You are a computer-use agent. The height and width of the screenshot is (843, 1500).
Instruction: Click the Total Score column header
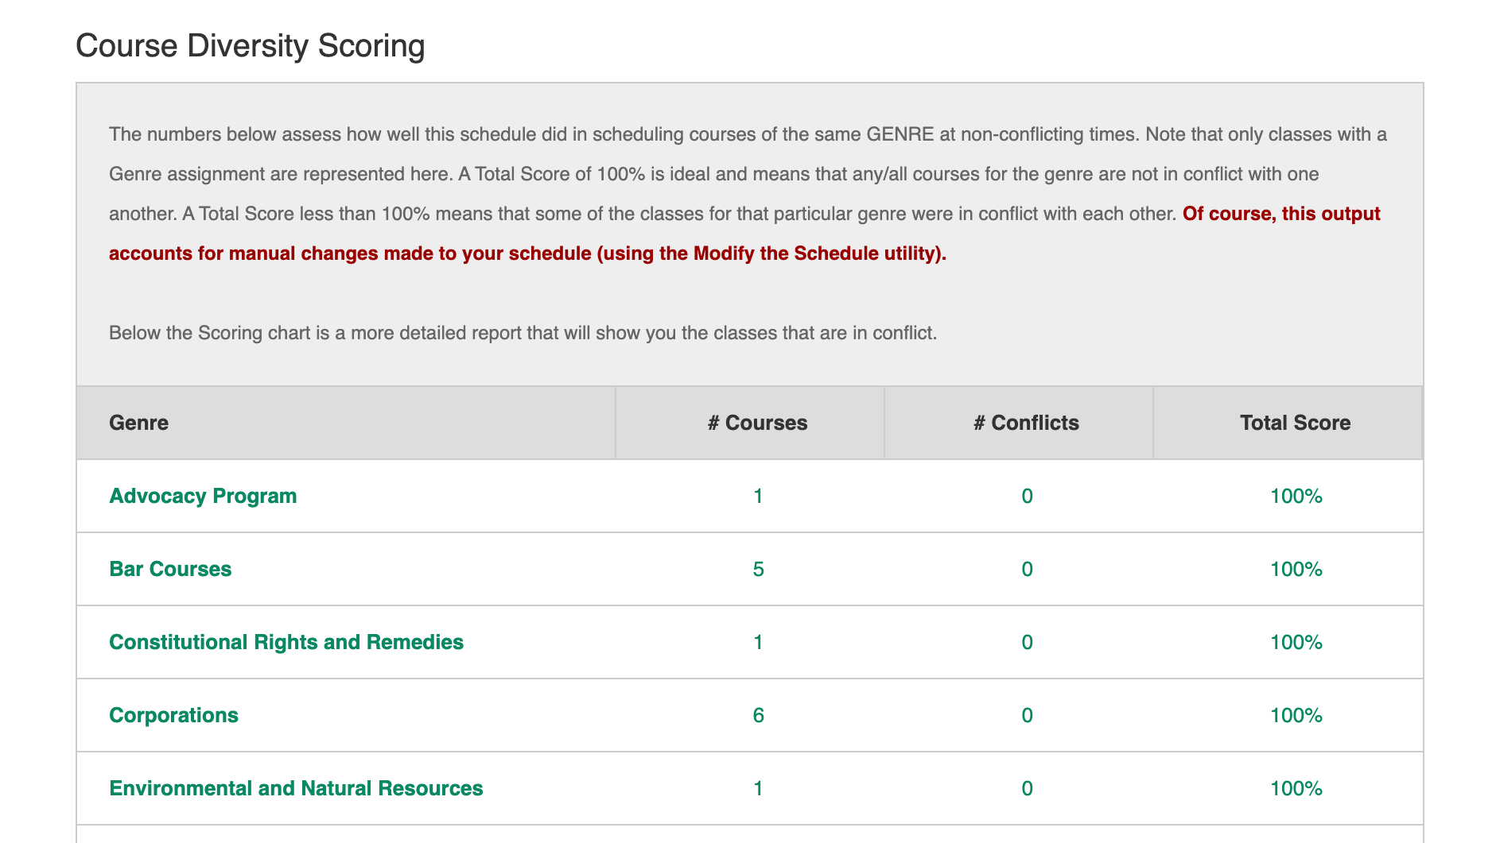[1295, 422]
